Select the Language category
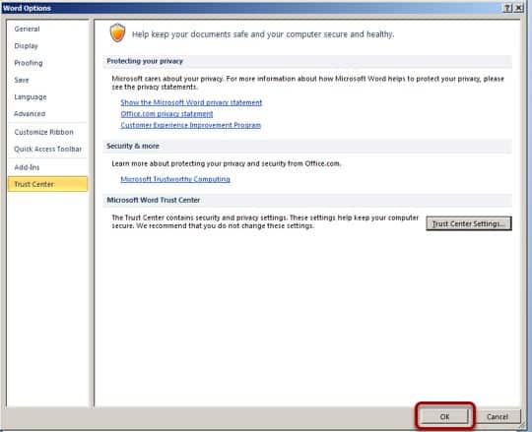532x432 pixels. tap(47, 97)
